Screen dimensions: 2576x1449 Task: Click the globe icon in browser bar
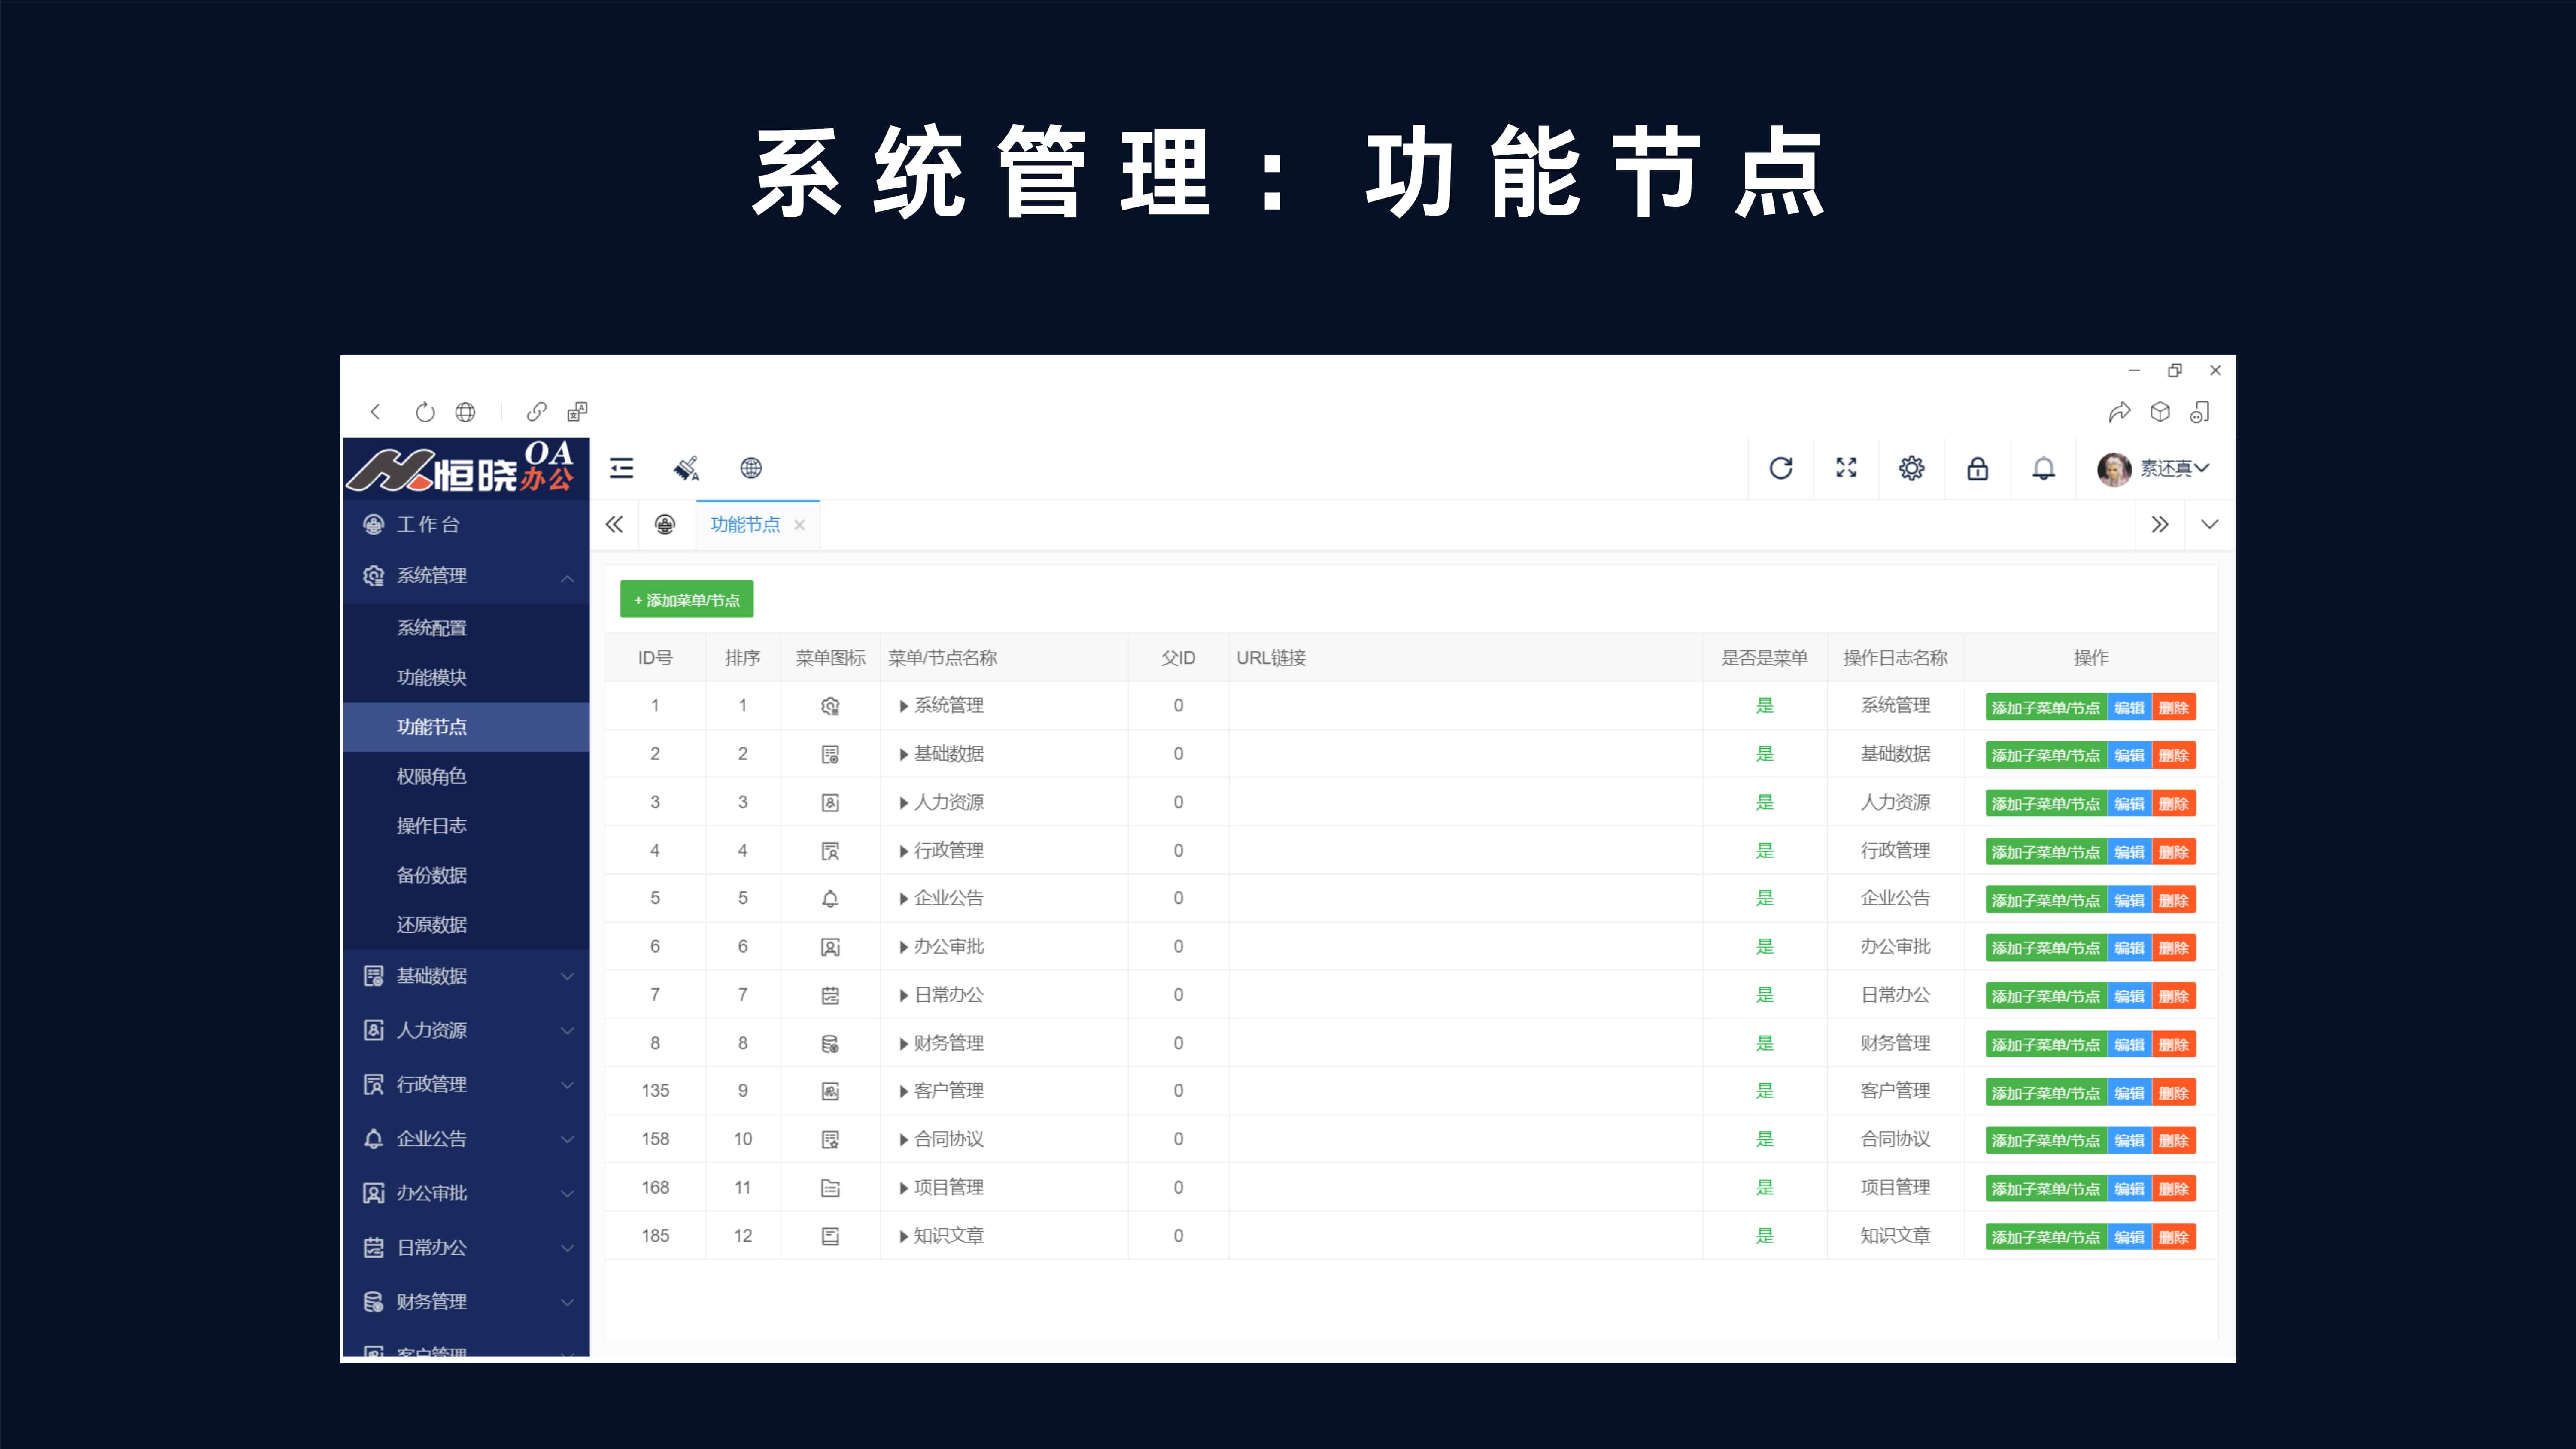(x=465, y=412)
